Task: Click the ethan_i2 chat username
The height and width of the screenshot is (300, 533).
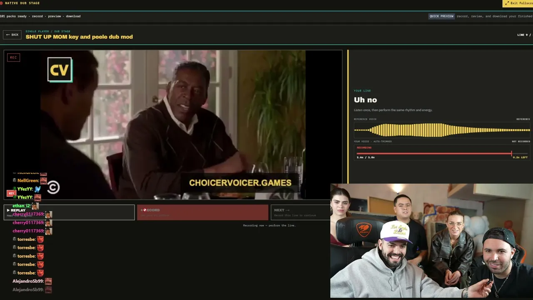Action: [22, 206]
